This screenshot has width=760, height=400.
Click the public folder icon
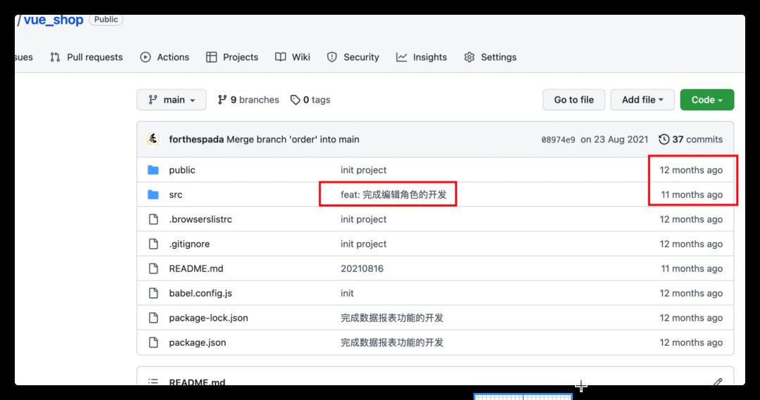click(x=153, y=170)
